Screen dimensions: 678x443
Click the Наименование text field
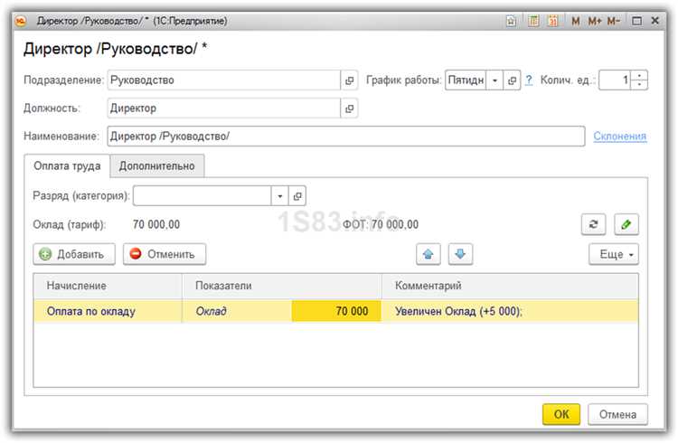[x=346, y=137]
